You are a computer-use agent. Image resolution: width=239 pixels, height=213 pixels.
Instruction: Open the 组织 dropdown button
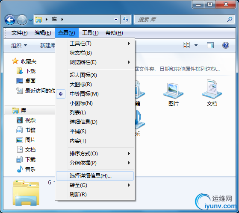(x=19, y=45)
